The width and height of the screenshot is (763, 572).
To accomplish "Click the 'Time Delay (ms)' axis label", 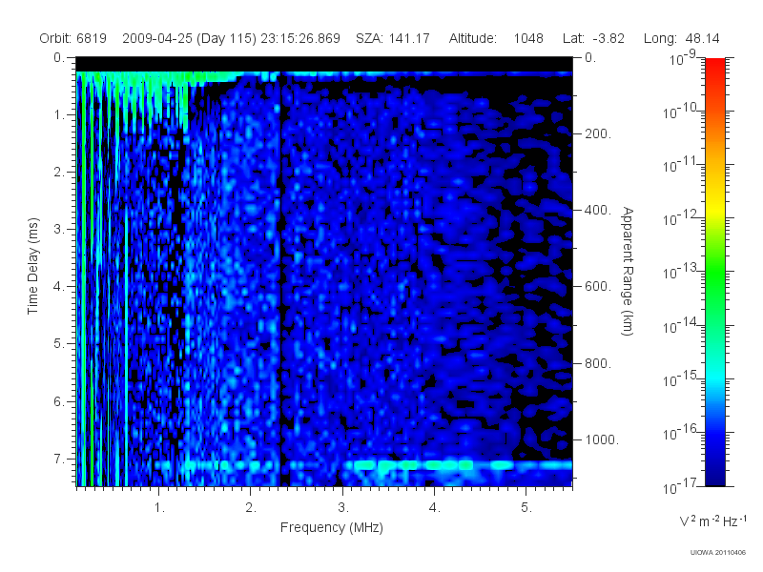I will coord(32,266).
